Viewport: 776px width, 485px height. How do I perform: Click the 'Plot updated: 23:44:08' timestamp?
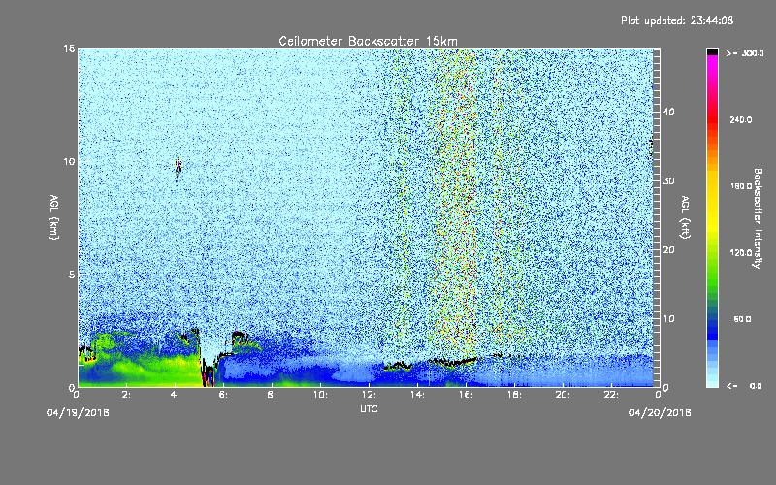click(677, 20)
